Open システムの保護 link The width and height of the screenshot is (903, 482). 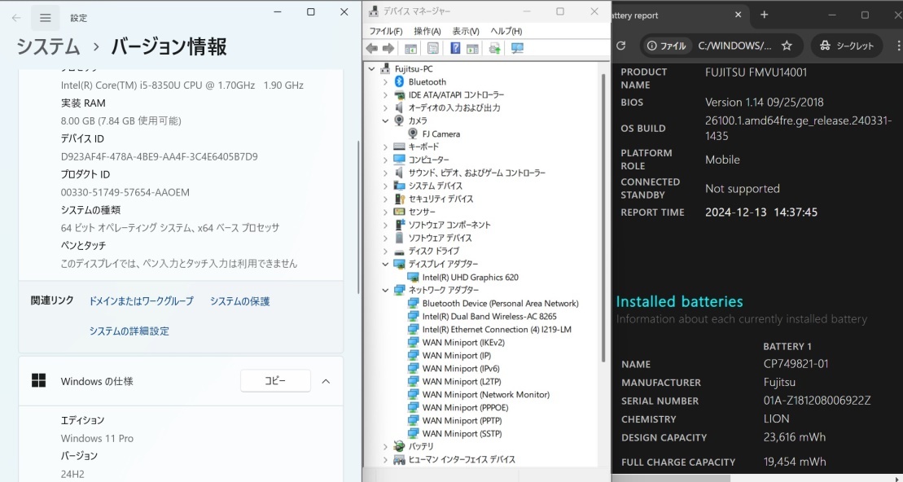coord(239,301)
